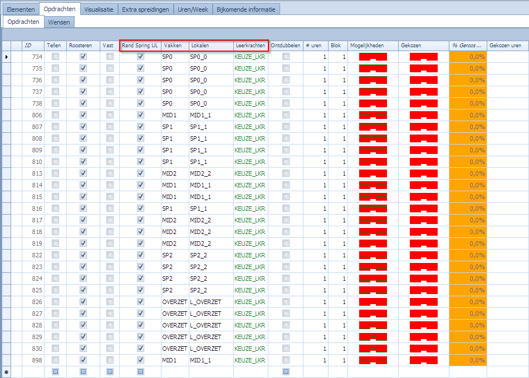Open the Elementen tab

click(x=21, y=9)
